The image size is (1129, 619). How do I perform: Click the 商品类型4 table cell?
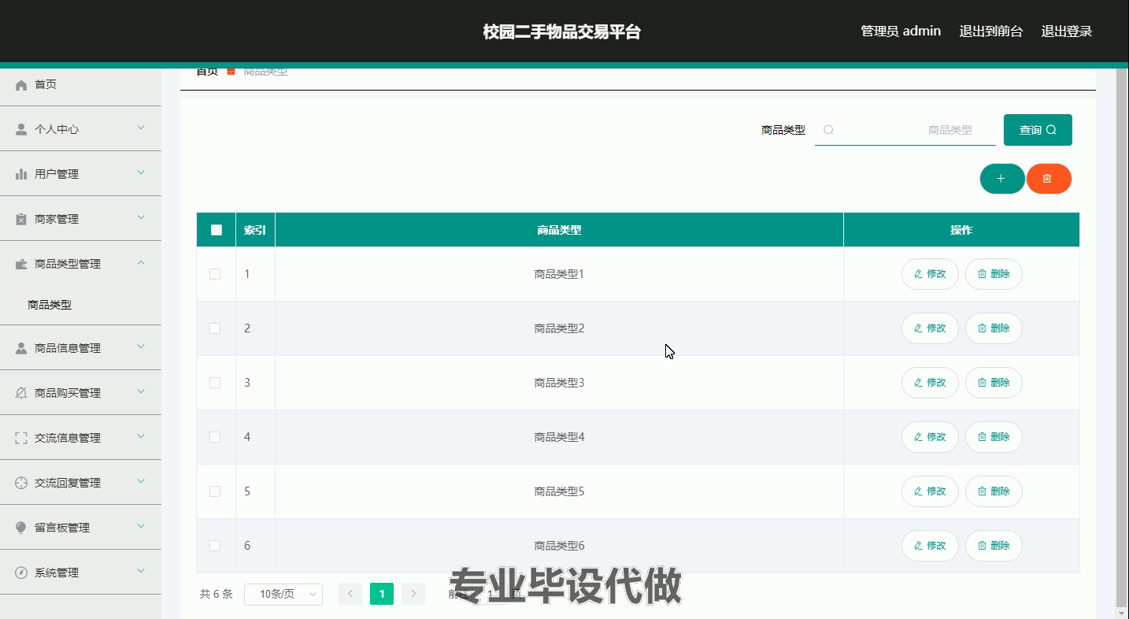[559, 437]
